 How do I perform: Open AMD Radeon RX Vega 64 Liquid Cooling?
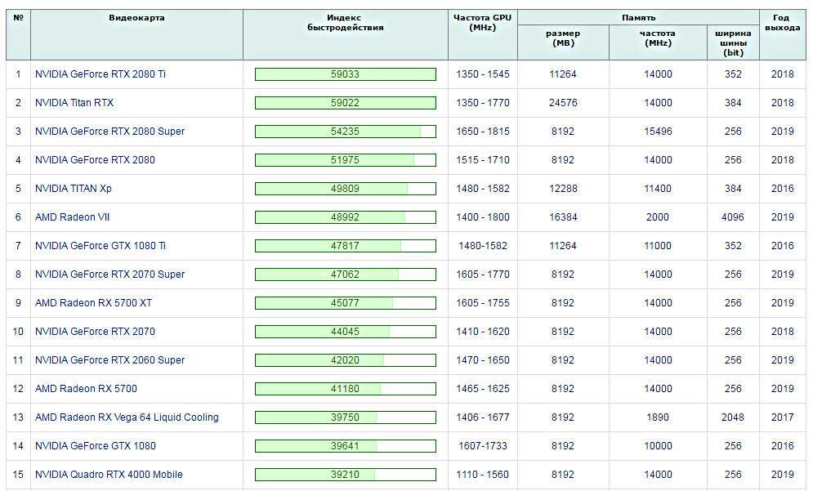127,417
